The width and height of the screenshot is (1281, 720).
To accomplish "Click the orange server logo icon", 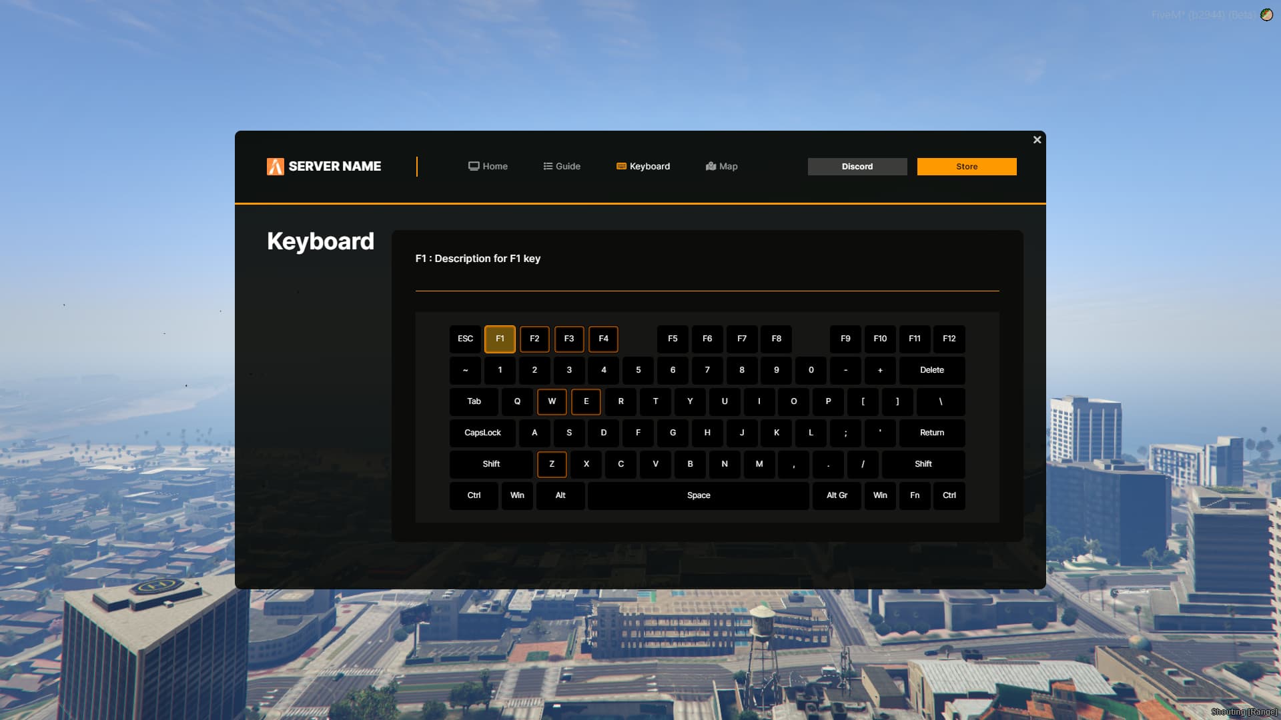I will [x=275, y=167].
